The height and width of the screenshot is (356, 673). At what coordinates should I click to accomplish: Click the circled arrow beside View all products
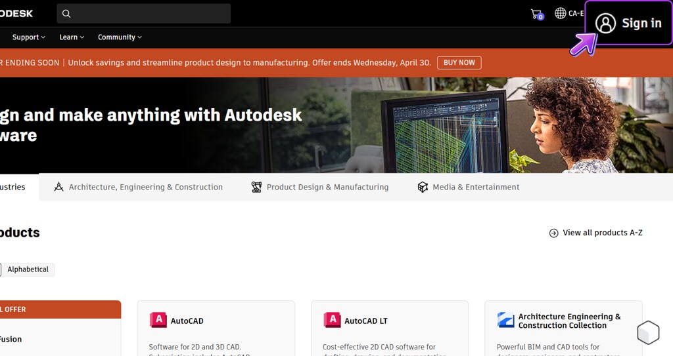click(553, 233)
